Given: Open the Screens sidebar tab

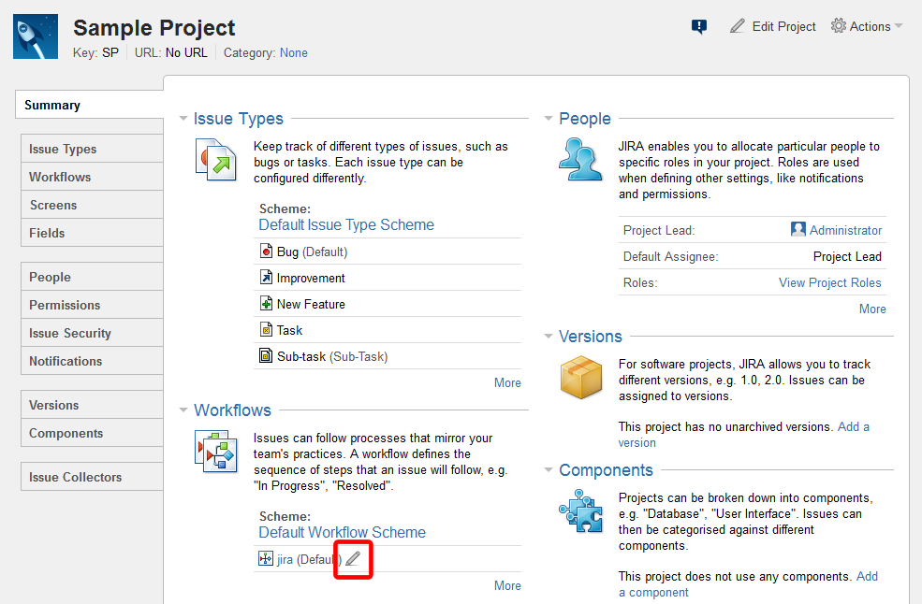Looking at the screenshot, I should 93,205.
